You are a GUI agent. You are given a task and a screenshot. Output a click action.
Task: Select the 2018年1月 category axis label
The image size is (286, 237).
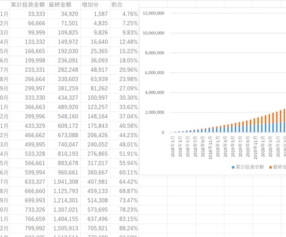[173, 147]
